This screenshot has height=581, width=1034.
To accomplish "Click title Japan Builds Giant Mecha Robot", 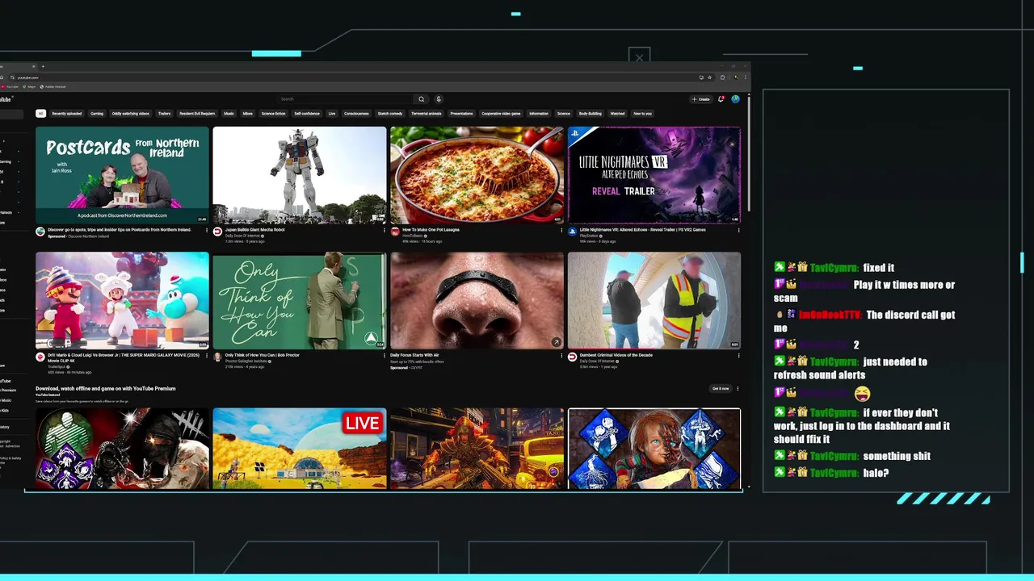I will click(254, 230).
